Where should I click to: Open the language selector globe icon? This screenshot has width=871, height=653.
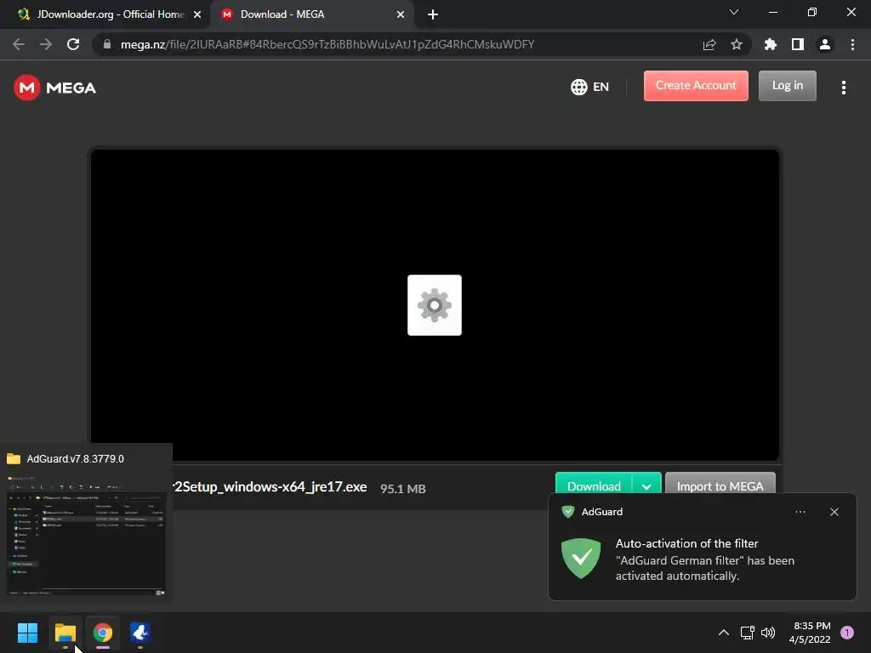pyautogui.click(x=578, y=87)
